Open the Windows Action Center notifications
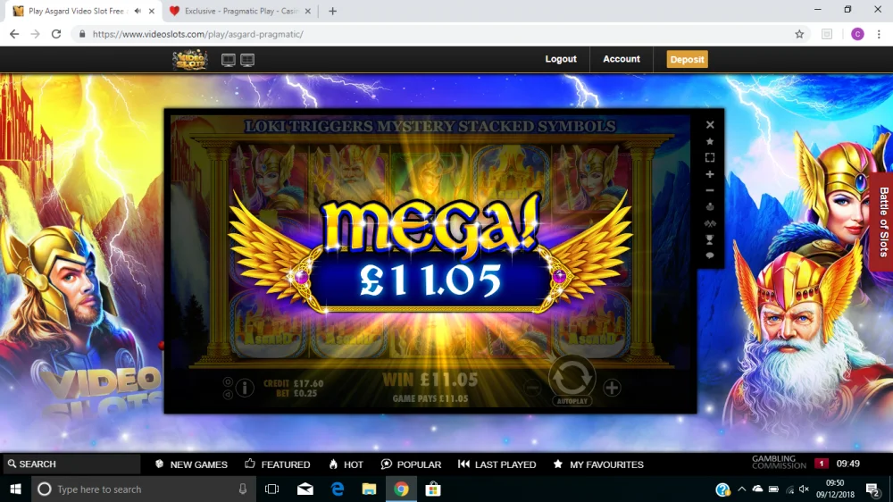The image size is (893, 502). 873,489
